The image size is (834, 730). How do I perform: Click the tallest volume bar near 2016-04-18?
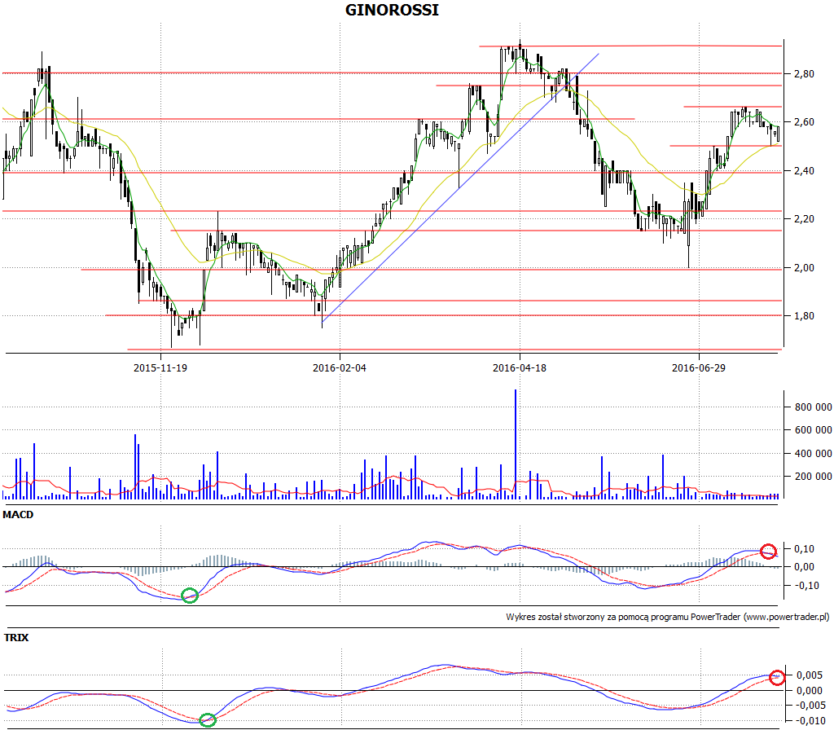click(516, 444)
